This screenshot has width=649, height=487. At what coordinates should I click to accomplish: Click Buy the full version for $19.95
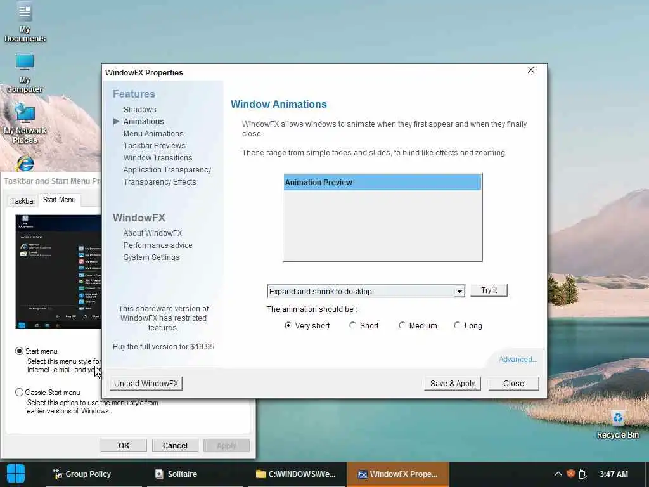(163, 347)
